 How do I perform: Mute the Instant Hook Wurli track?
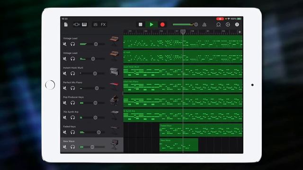point(65,74)
